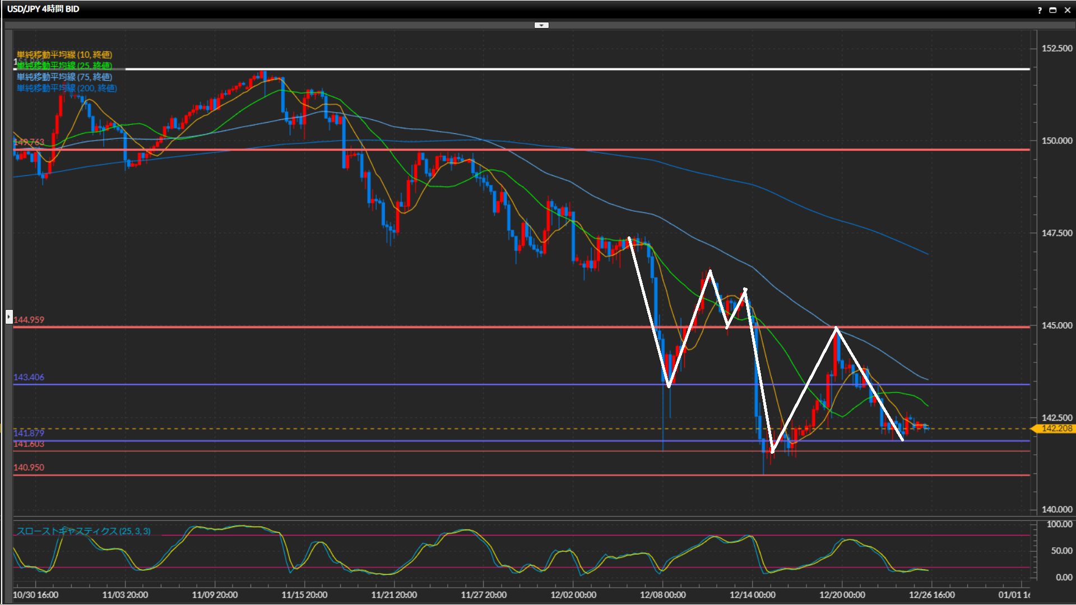Select the green 単純移動平均線 (25, 終値) label
The width and height of the screenshot is (1076, 605).
pos(64,66)
